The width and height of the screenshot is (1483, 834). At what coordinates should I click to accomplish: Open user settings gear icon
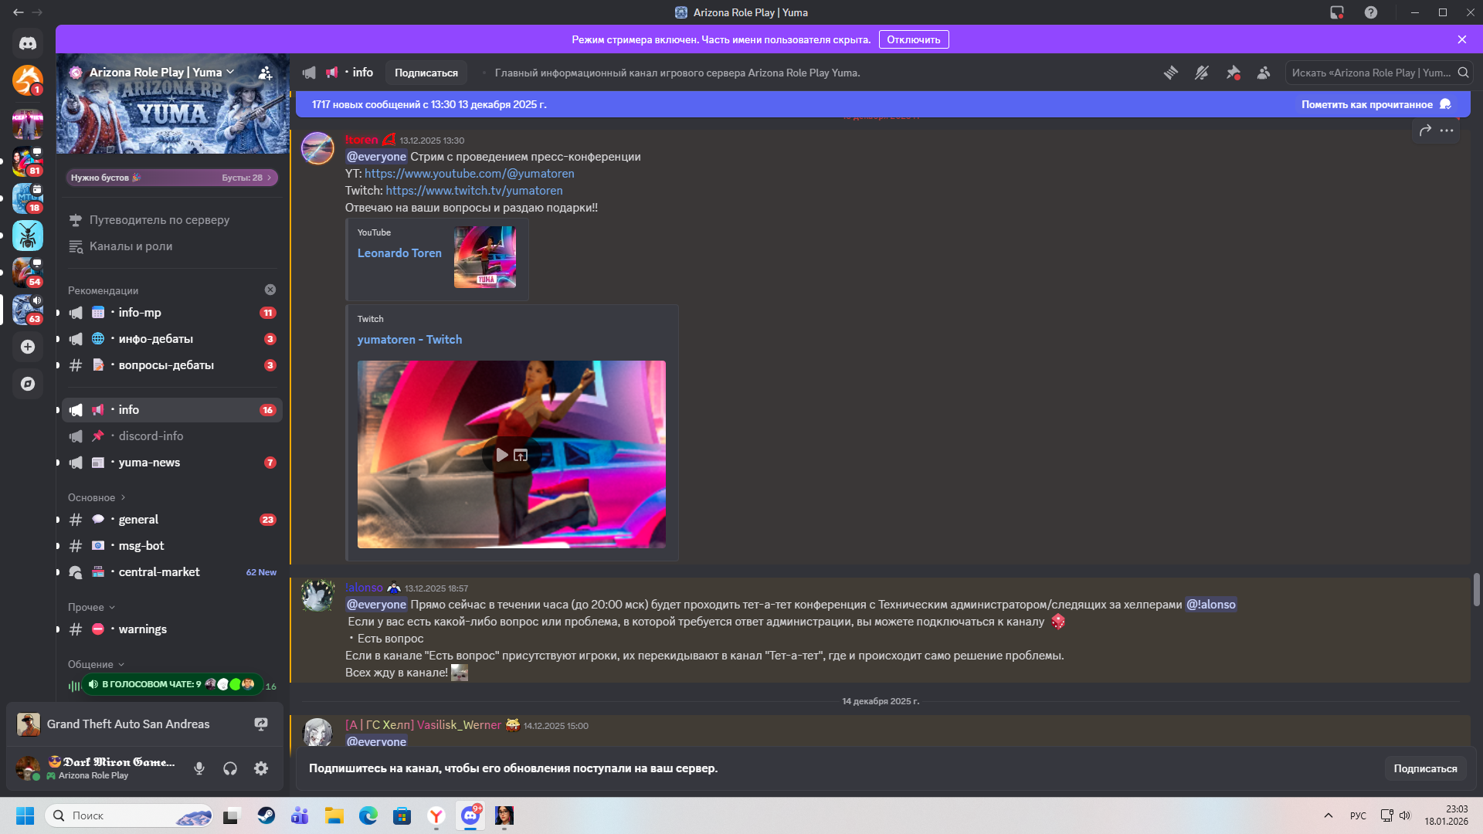click(261, 768)
